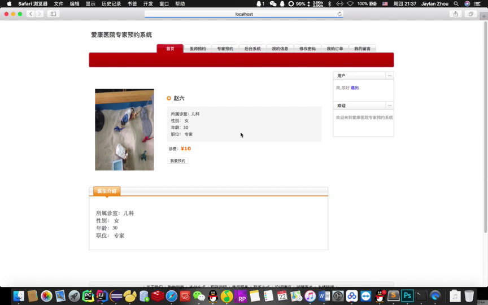Open the Apple menu
The width and height of the screenshot is (488, 305).
tap(9, 4)
